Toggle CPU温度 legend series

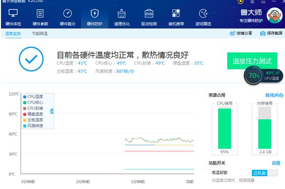click(33, 97)
